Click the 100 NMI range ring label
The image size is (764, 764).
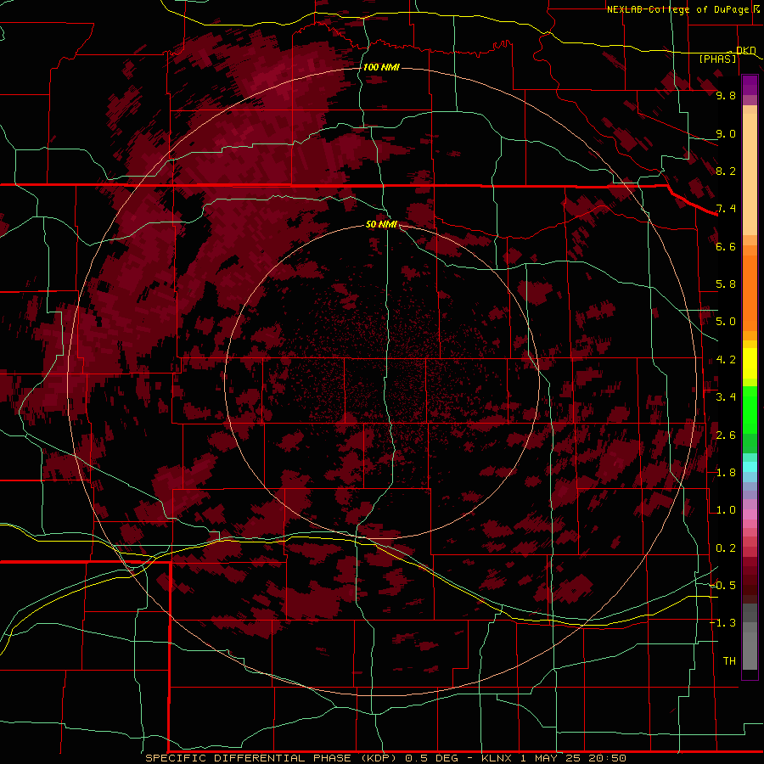click(x=381, y=67)
